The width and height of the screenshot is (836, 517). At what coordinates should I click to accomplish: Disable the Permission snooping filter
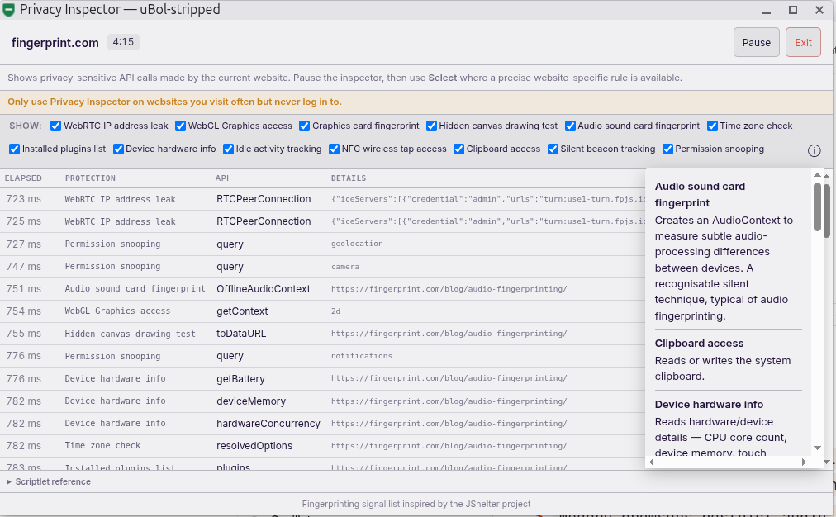(667, 149)
